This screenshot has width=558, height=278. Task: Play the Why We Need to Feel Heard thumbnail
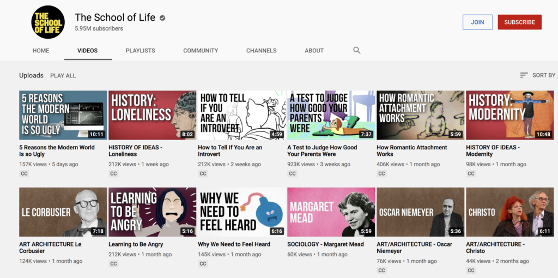(241, 212)
